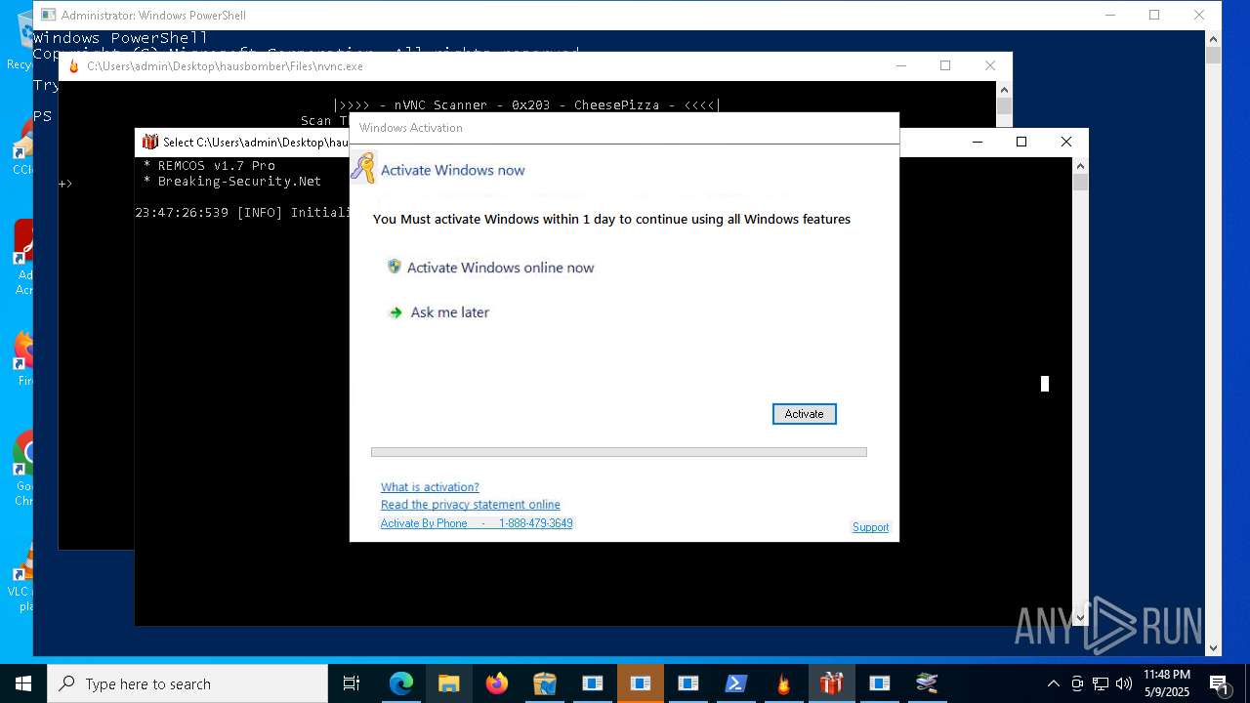Click PowerShell scrollbar up arrow
Image resolution: width=1250 pixels, height=703 pixels.
coord(1214,39)
